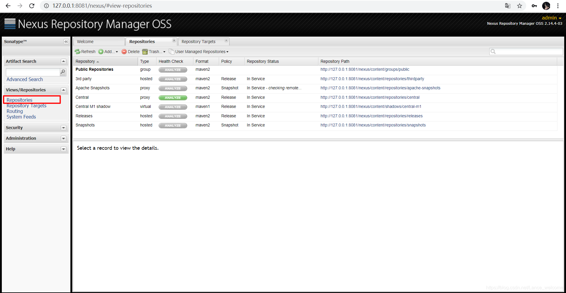Viewport: 566px width, 293px height.
Task: Collapse the Sonatype side panel
Action: tap(66, 42)
